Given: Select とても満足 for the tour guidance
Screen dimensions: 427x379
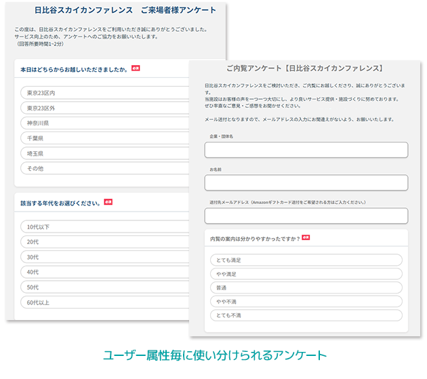Looking at the screenshot, I should [306, 260].
